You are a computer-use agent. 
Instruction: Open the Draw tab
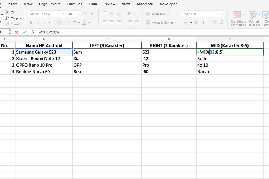28,4
